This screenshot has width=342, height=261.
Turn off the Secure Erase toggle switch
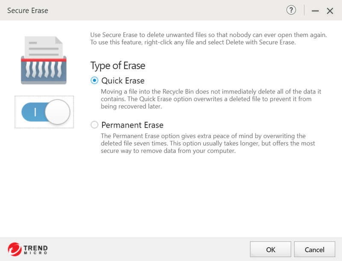(46, 112)
